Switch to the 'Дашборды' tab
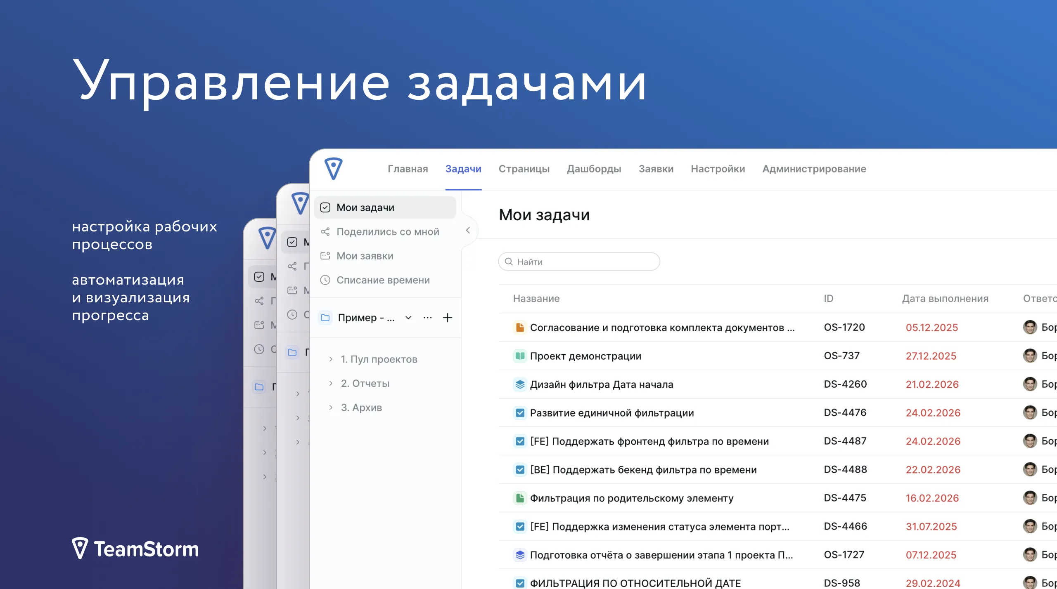This screenshot has width=1057, height=589. (594, 169)
